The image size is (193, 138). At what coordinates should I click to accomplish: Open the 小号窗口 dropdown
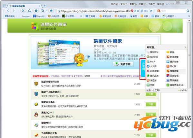(169, 16)
